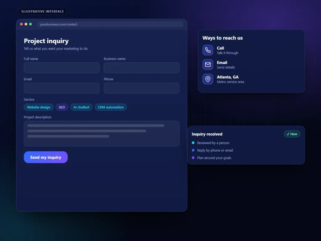Focus the Project description text area
The width and height of the screenshot is (321, 241).
[x=102, y=134]
